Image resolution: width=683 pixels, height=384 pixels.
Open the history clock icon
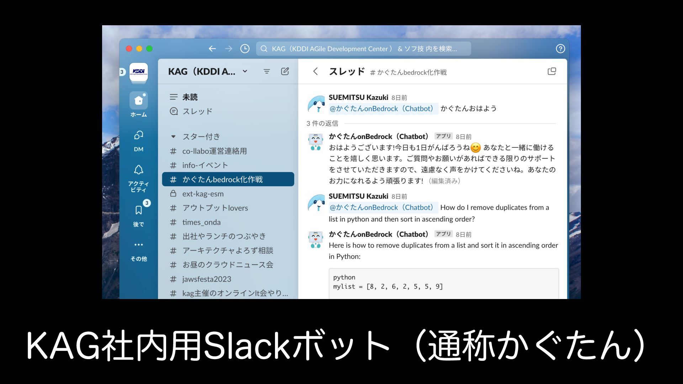[245, 49]
